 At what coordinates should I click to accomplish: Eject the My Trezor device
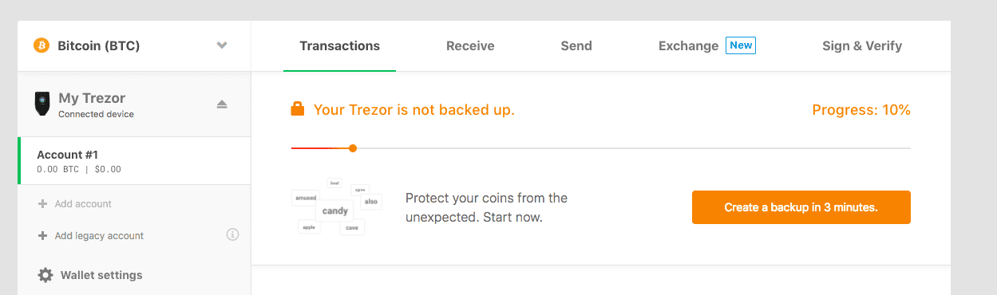(x=222, y=104)
